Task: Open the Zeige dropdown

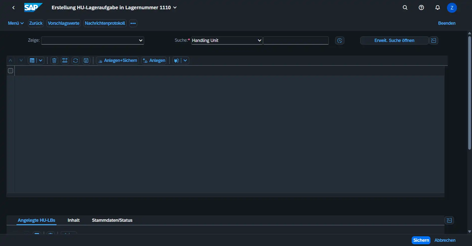Action: (x=92, y=40)
